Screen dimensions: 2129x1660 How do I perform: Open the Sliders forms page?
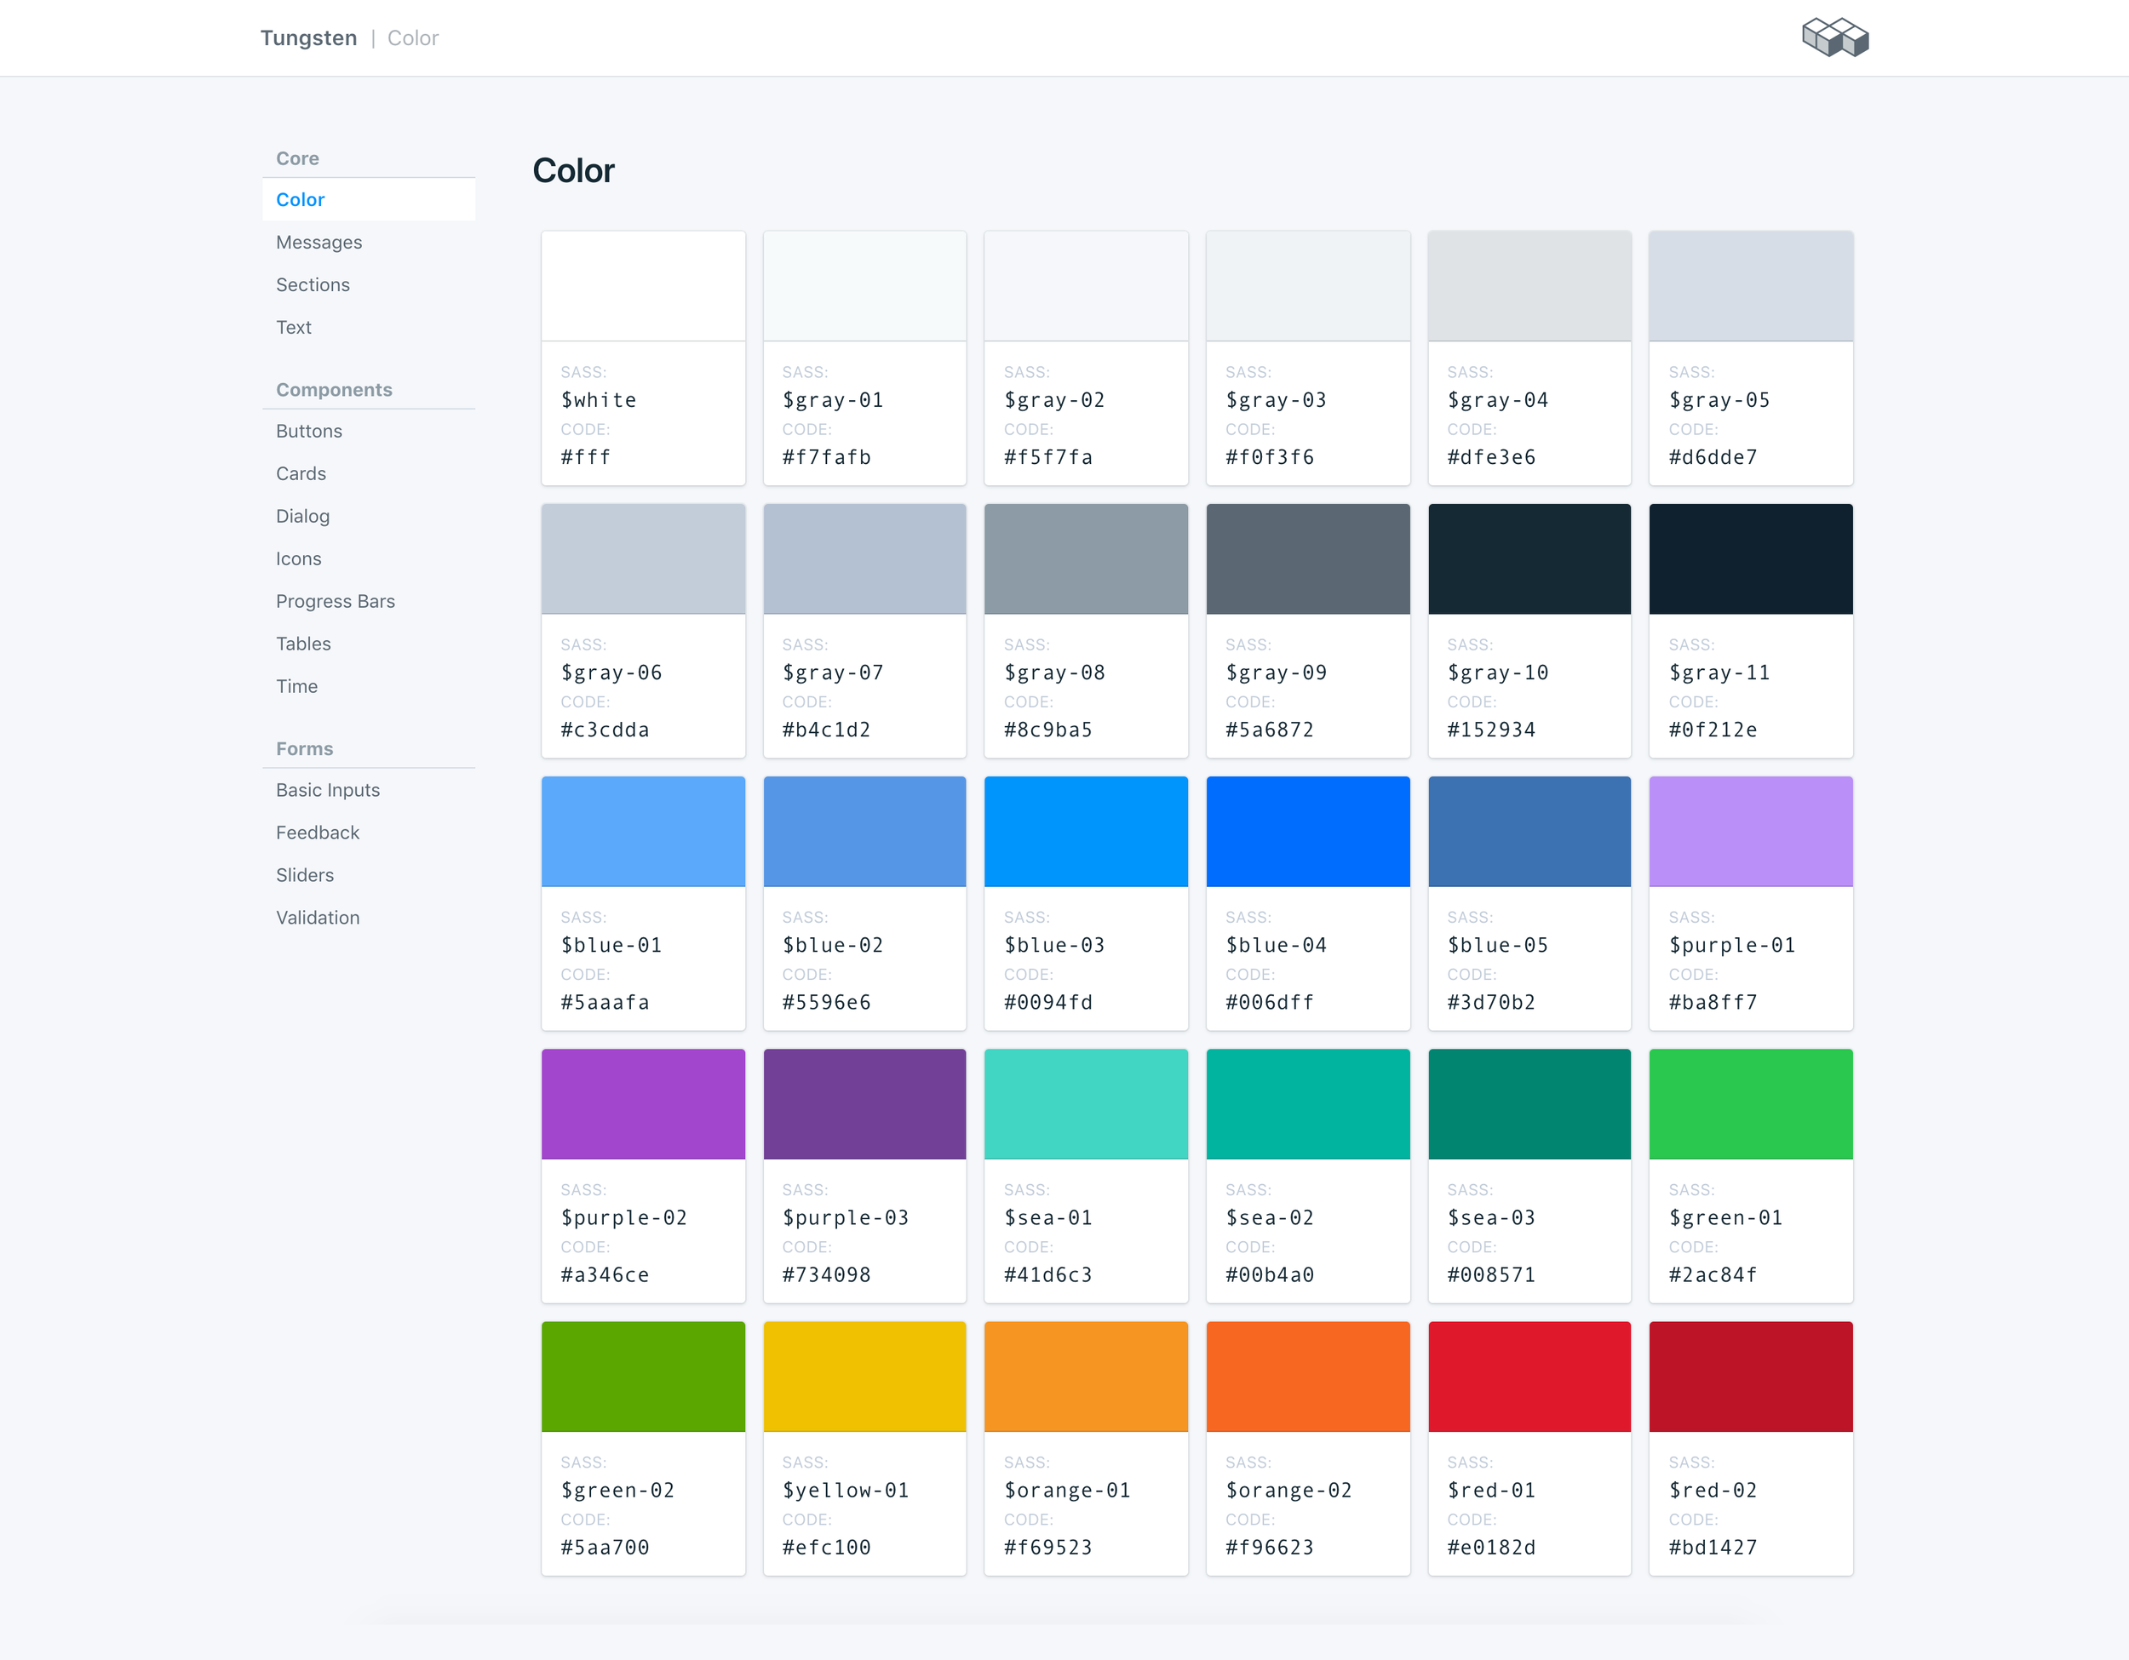[x=304, y=875]
